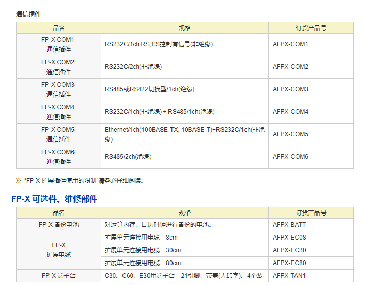The width and height of the screenshot is (369, 285).
Task: Select spec 'RS485/2ch(绝缘)'
Action: click(128, 157)
